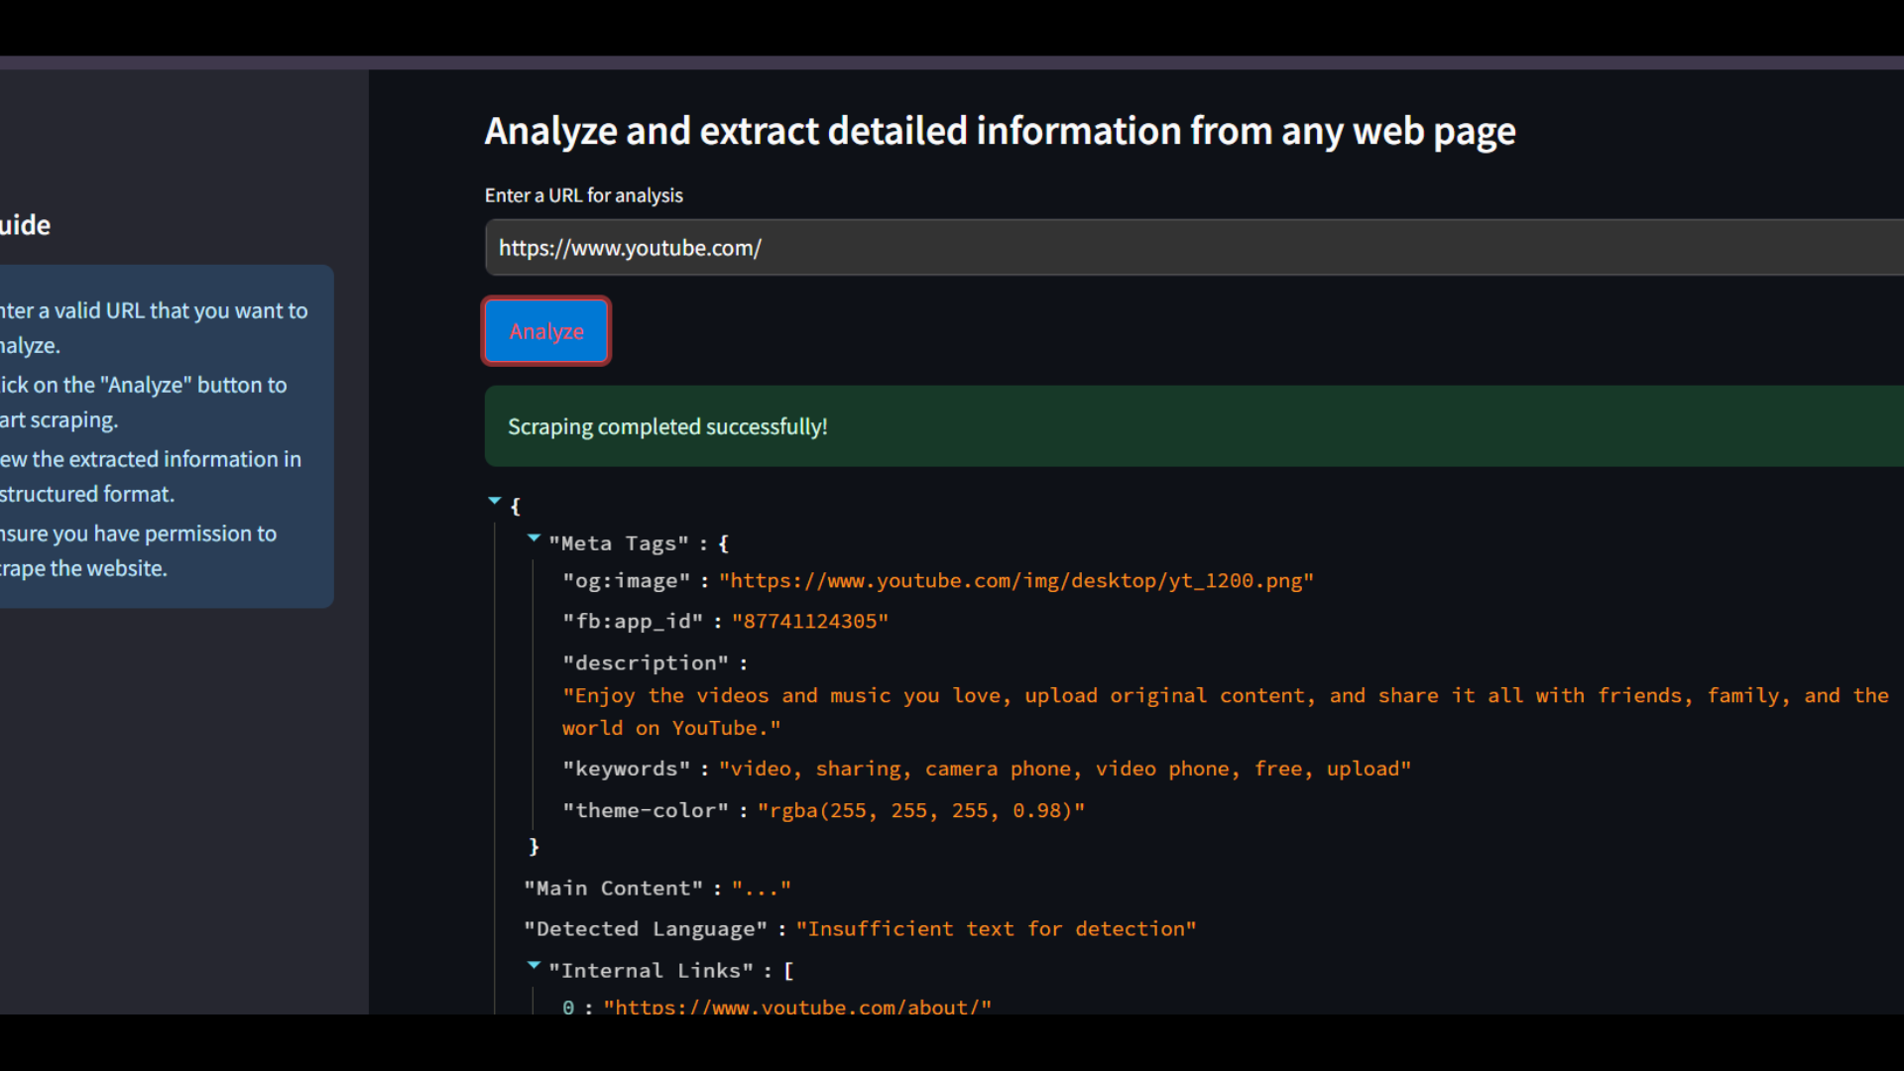This screenshot has width=1904, height=1071.
Task: Click the "Detected Language" key
Action: pos(646,929)
